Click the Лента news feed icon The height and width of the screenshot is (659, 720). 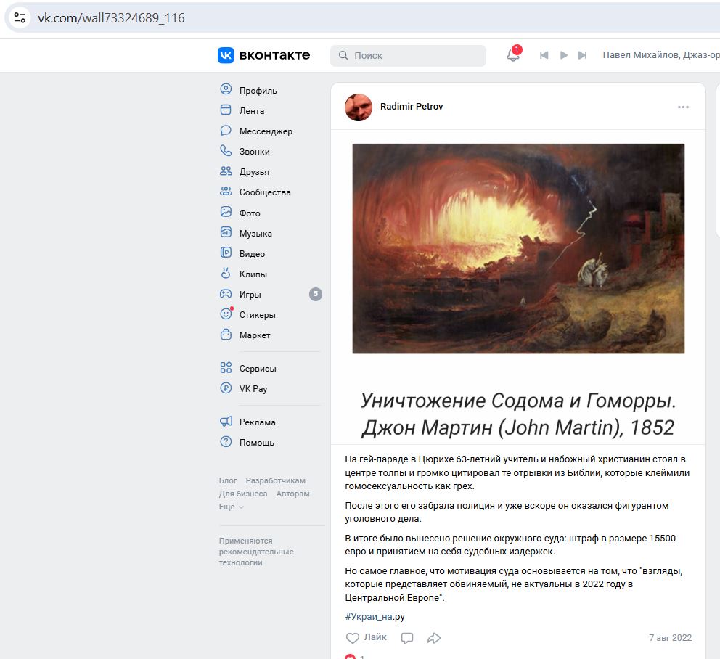coord(226,110)
